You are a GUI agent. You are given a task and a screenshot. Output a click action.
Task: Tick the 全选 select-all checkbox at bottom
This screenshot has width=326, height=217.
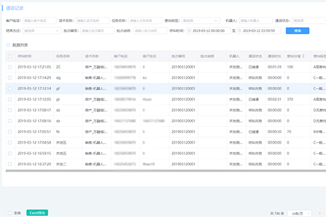point(9,213)
